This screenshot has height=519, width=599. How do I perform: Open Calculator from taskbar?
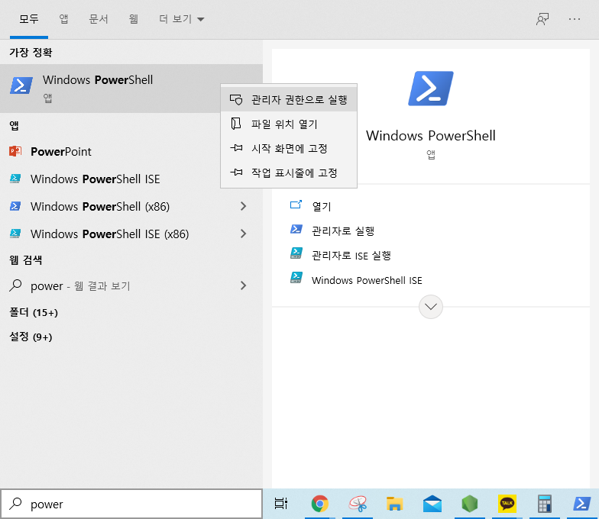click(544, 504)
